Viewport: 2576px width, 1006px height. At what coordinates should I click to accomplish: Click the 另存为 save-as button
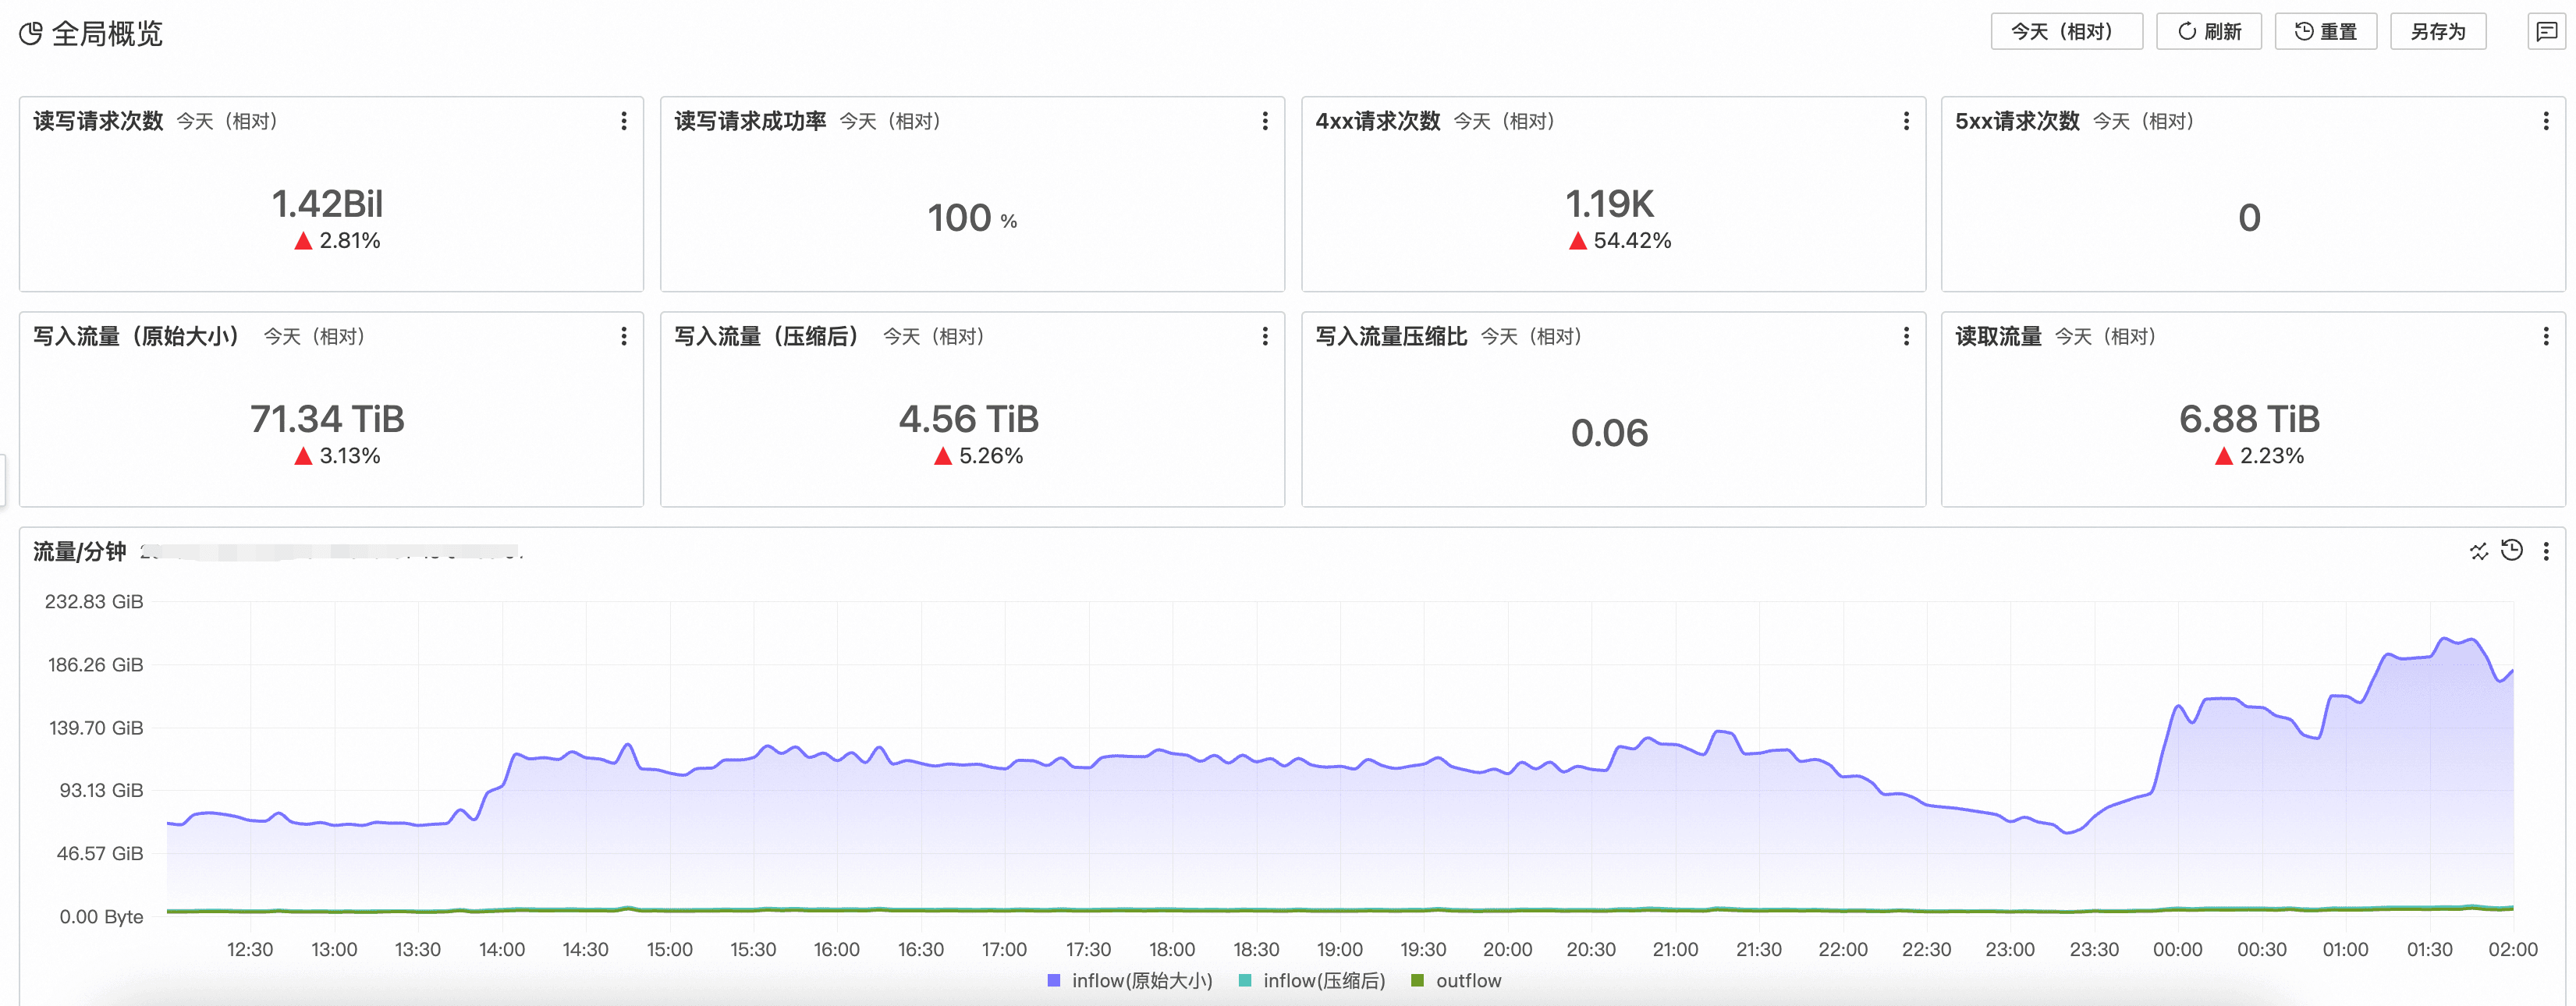[x=2437, y=31]
